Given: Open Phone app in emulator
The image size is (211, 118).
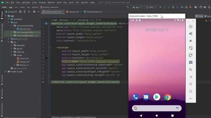Looking at the screenshot, I should 136,97.
